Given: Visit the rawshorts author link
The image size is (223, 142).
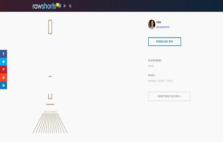Looking at the screenshot, I should point(164,27).
